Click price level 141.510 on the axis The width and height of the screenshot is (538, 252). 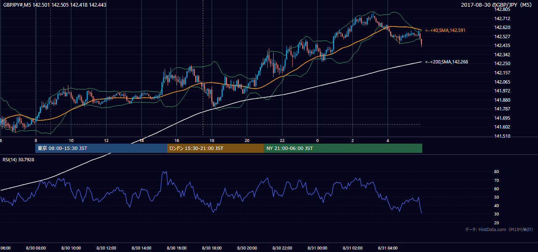point(503,136)
